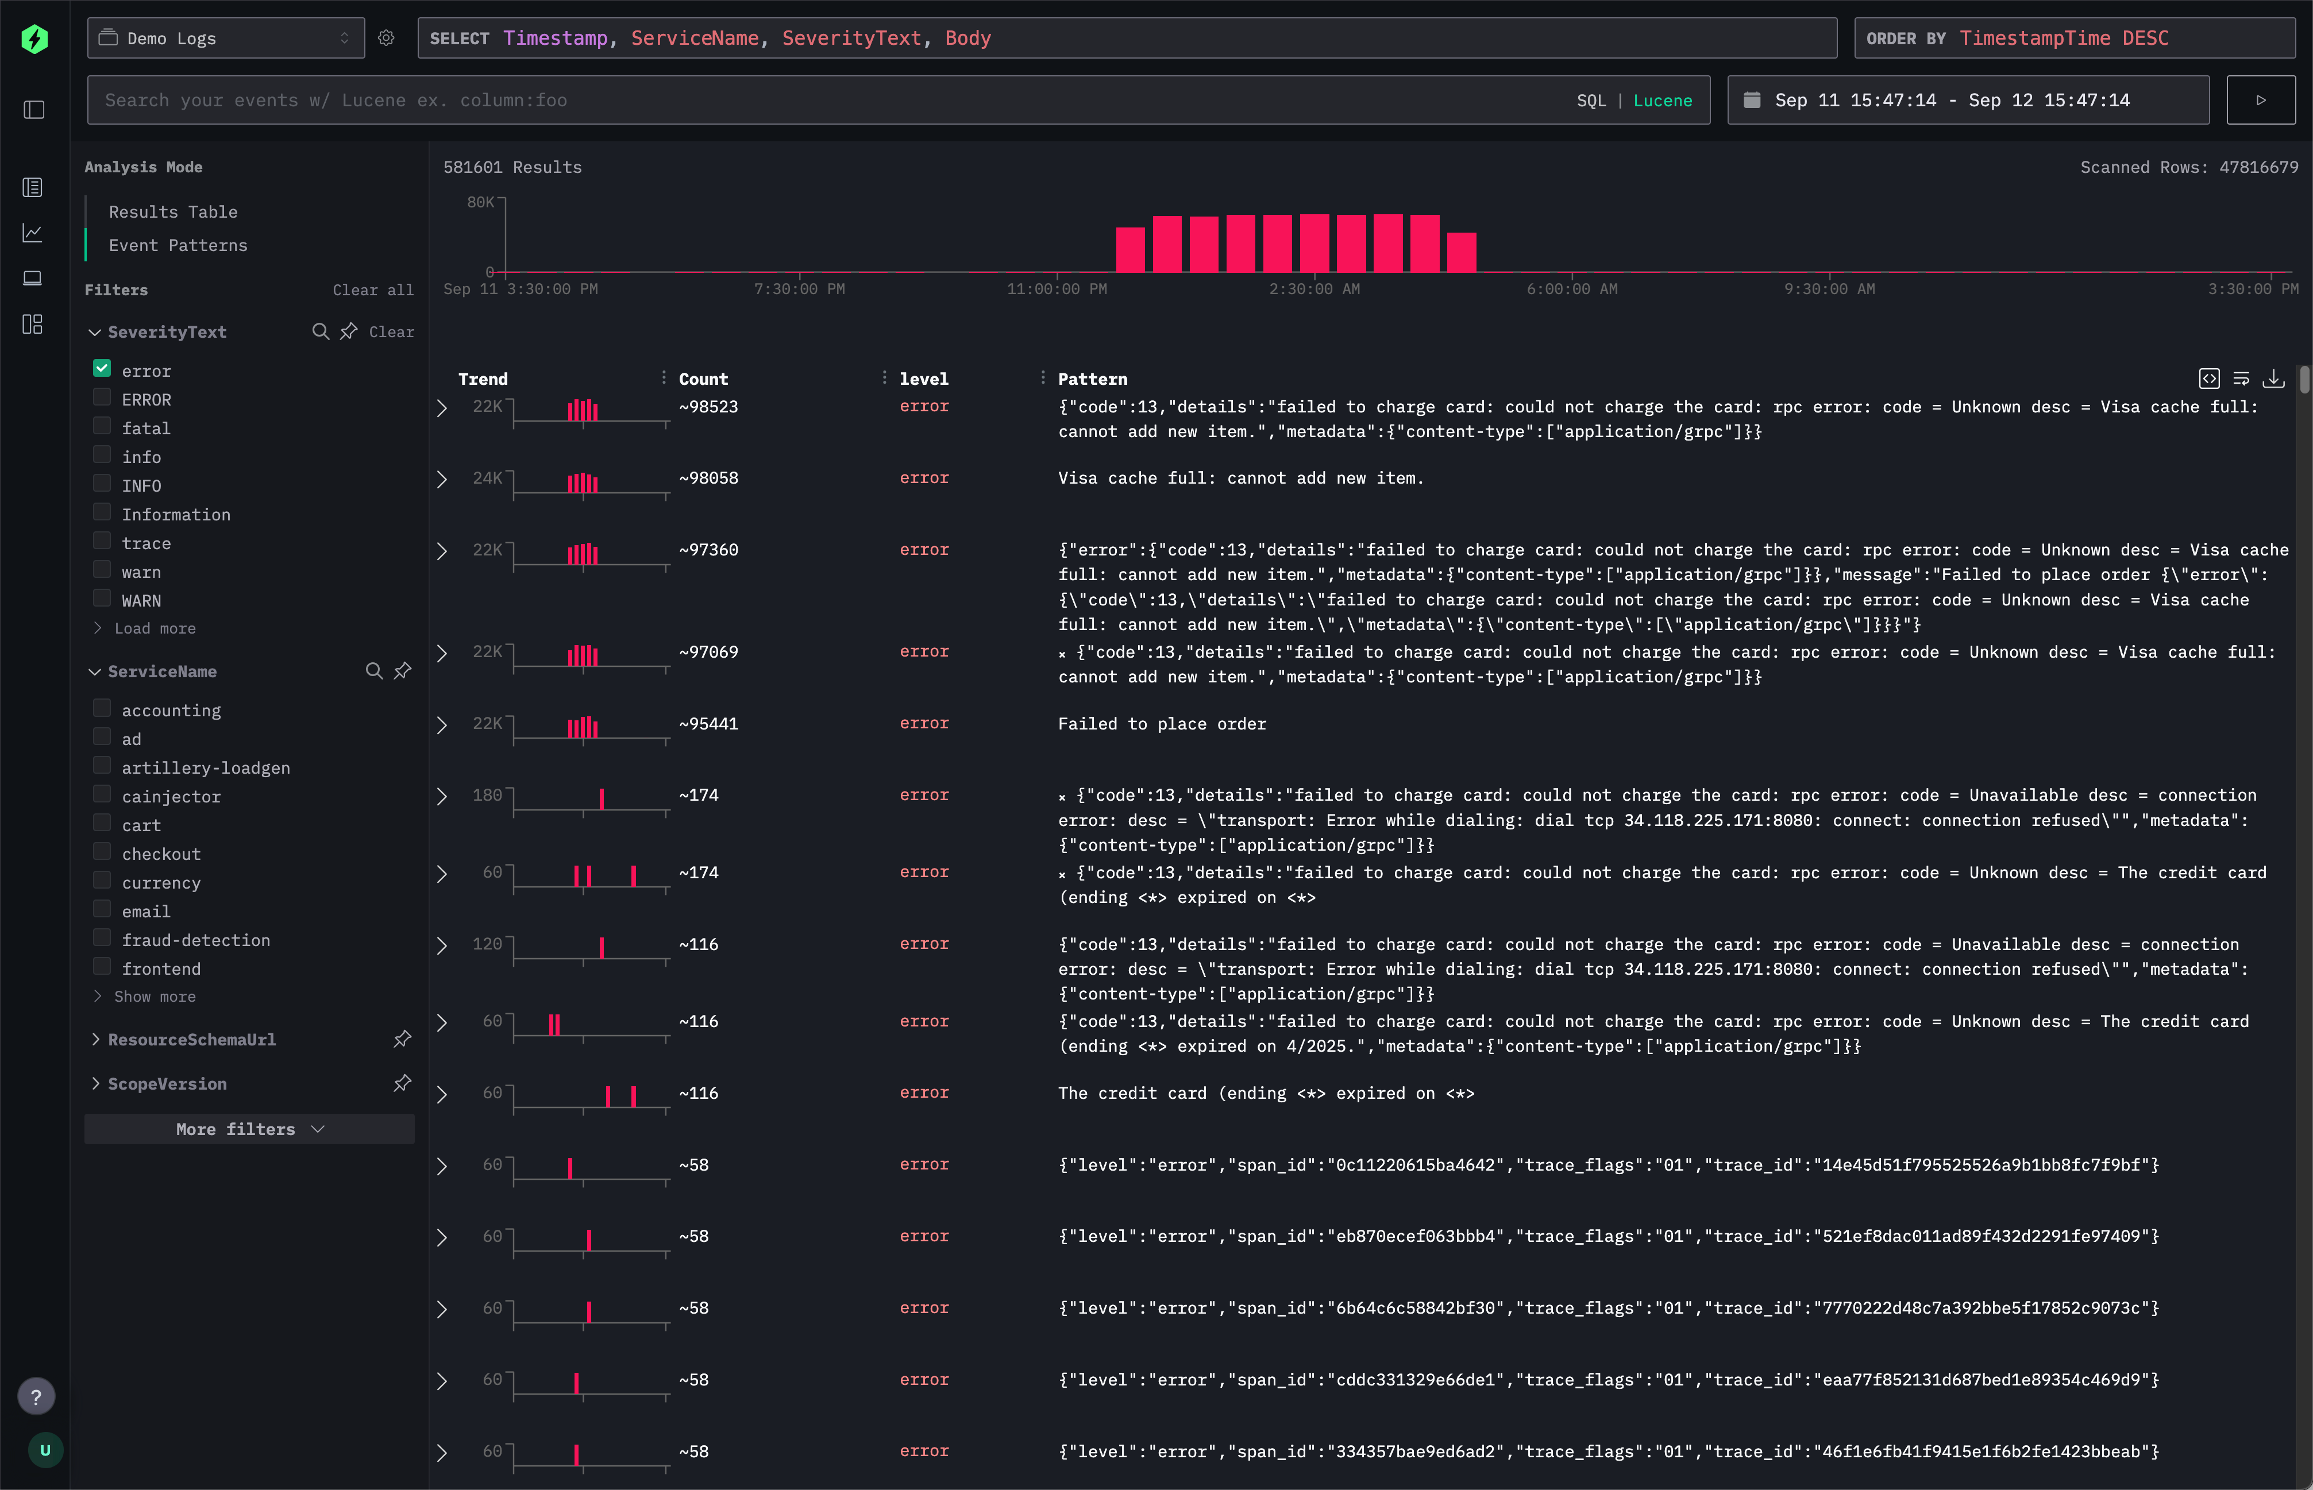Viewport: 2313px width, 1490px height.
Task: Open the Event Patterns code view toggle
Action: click(x=2210, y=379)
